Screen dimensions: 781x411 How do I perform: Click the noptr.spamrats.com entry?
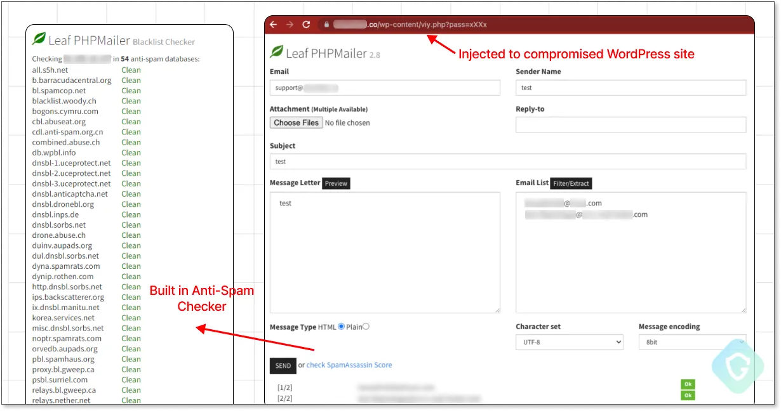pos(67,339)
